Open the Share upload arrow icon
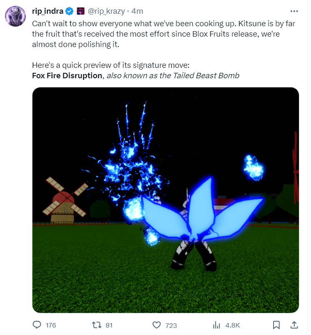The width and height of the screenshot is (311, 335). click(294, 325)
